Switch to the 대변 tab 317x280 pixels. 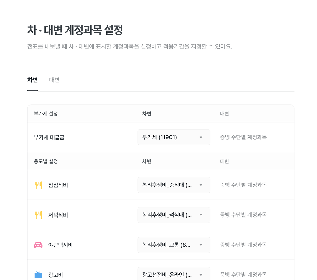54,80
